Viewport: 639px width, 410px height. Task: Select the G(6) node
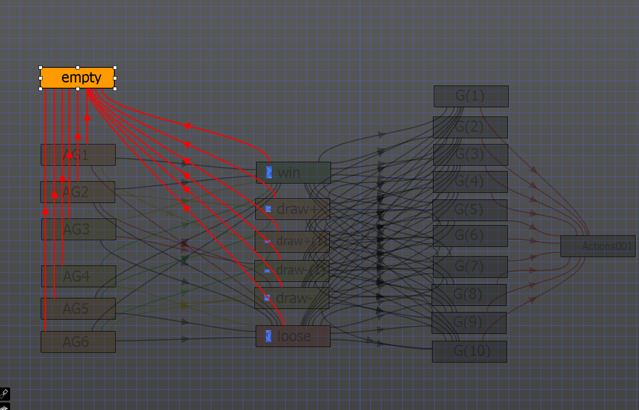[470, 236]
